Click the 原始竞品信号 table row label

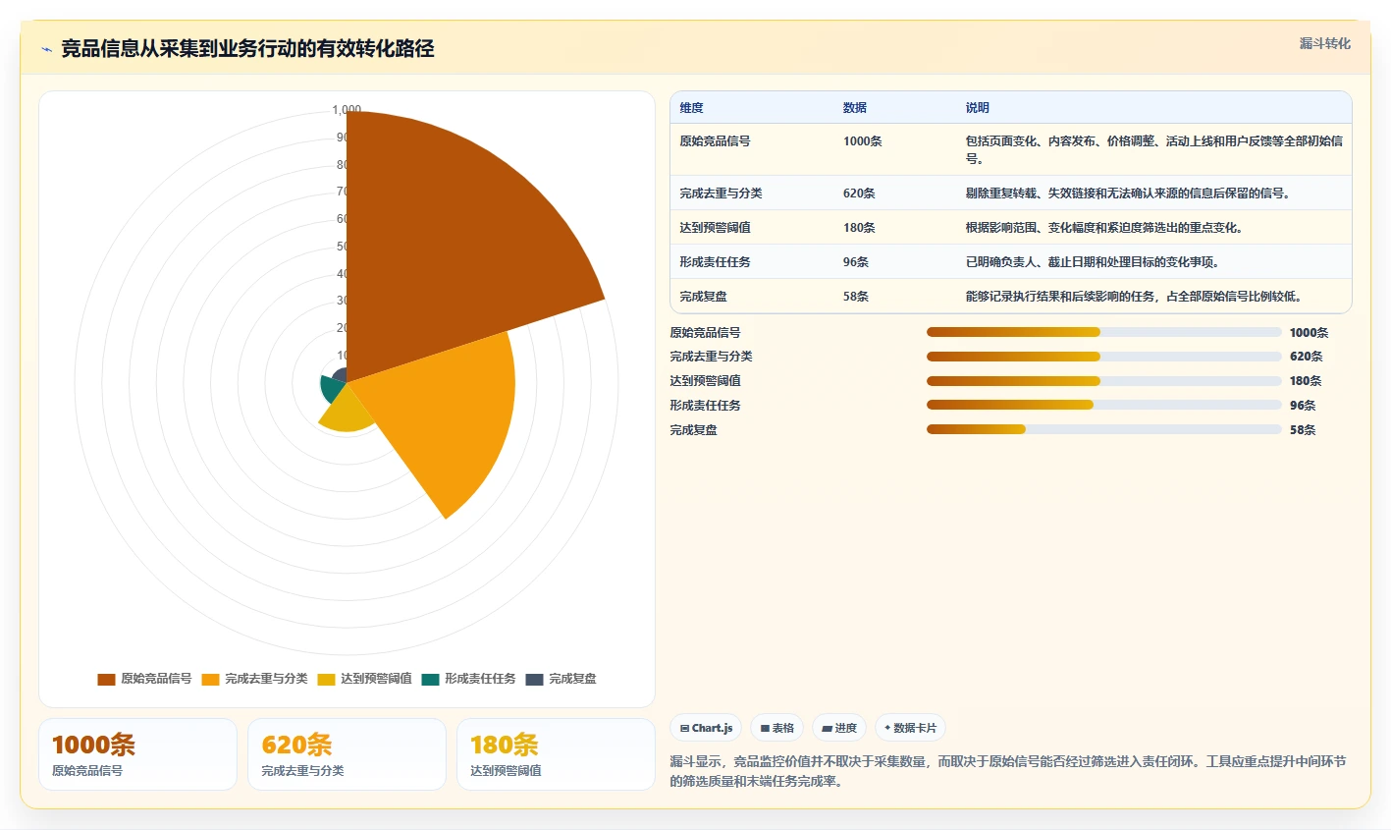(x=715, y=141)
